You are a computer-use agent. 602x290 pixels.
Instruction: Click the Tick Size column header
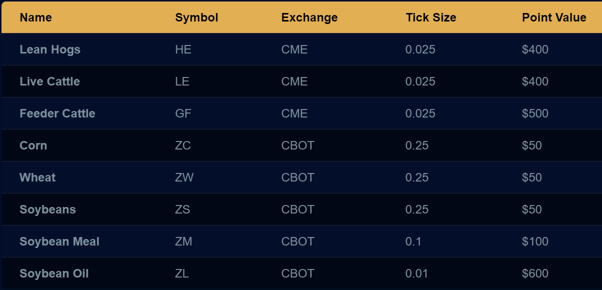pos(431,17)
